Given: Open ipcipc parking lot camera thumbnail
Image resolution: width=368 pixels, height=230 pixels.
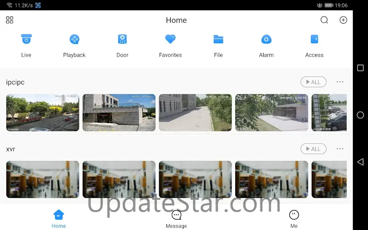Looking at the screenshot, I should [43, 113].
